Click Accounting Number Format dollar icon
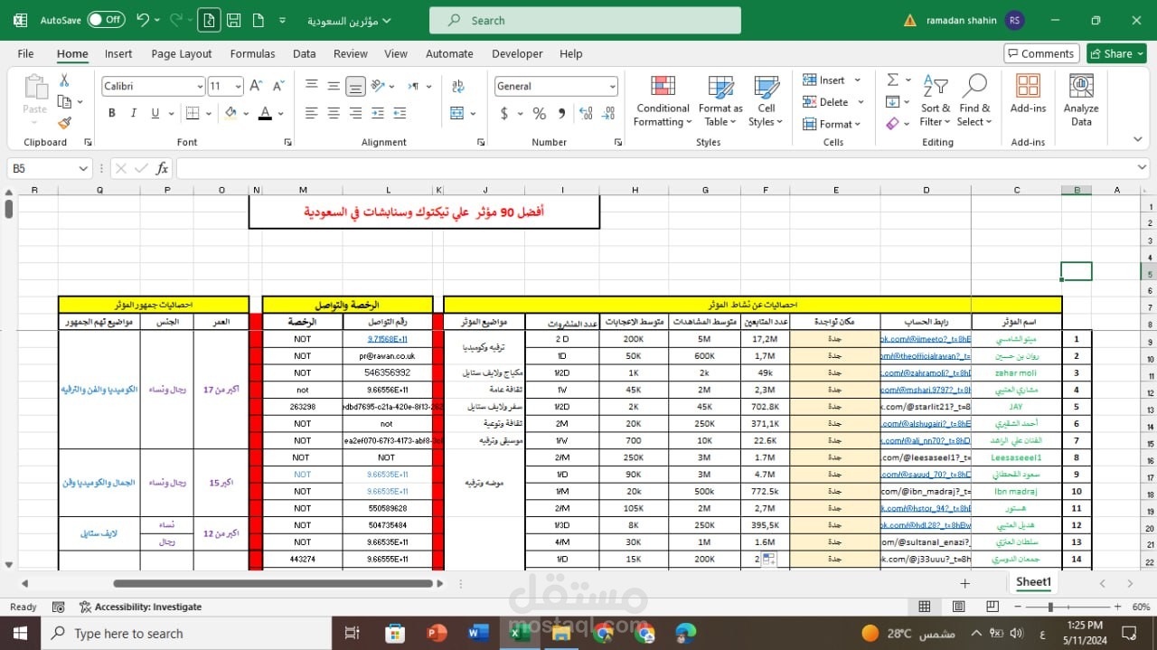This screenshot has height=650, width=1157. click(504, 113)
